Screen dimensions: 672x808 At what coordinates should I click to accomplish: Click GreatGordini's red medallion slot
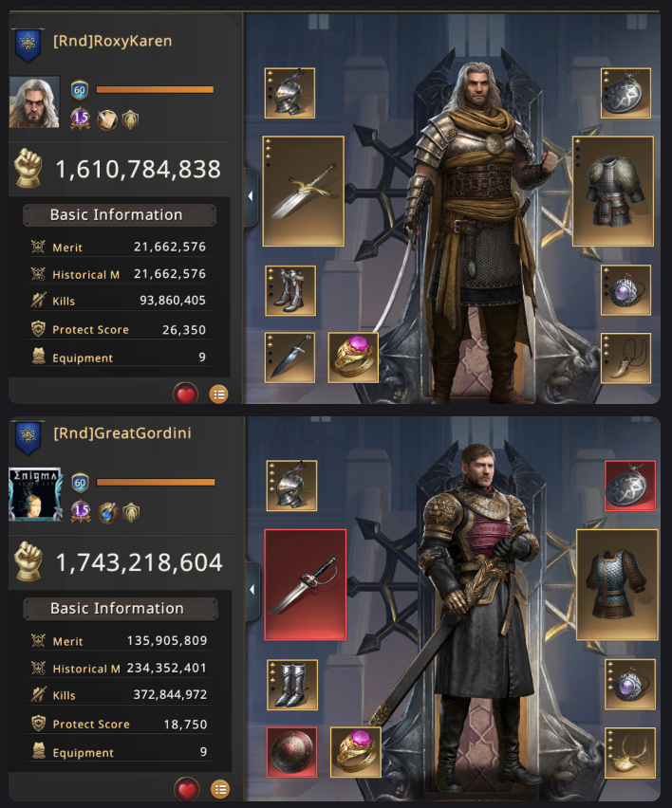630,486
